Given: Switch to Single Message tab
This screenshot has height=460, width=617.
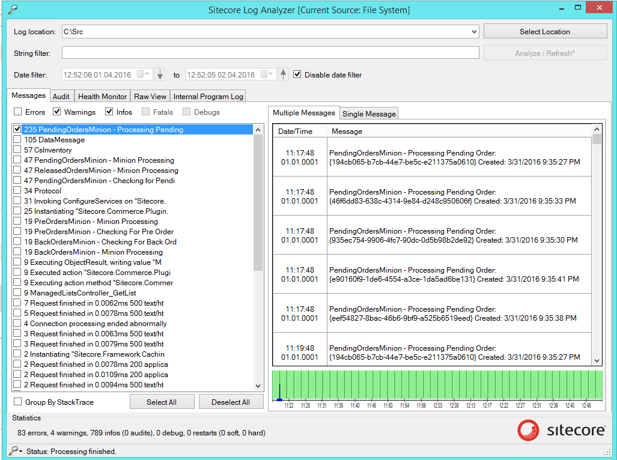Looking at the screenshot, I should [x=369, y=113].
